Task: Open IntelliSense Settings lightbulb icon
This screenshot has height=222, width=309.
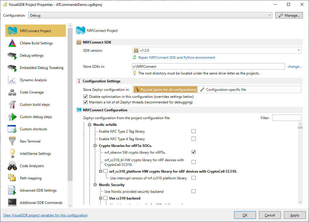Action: 12,153
